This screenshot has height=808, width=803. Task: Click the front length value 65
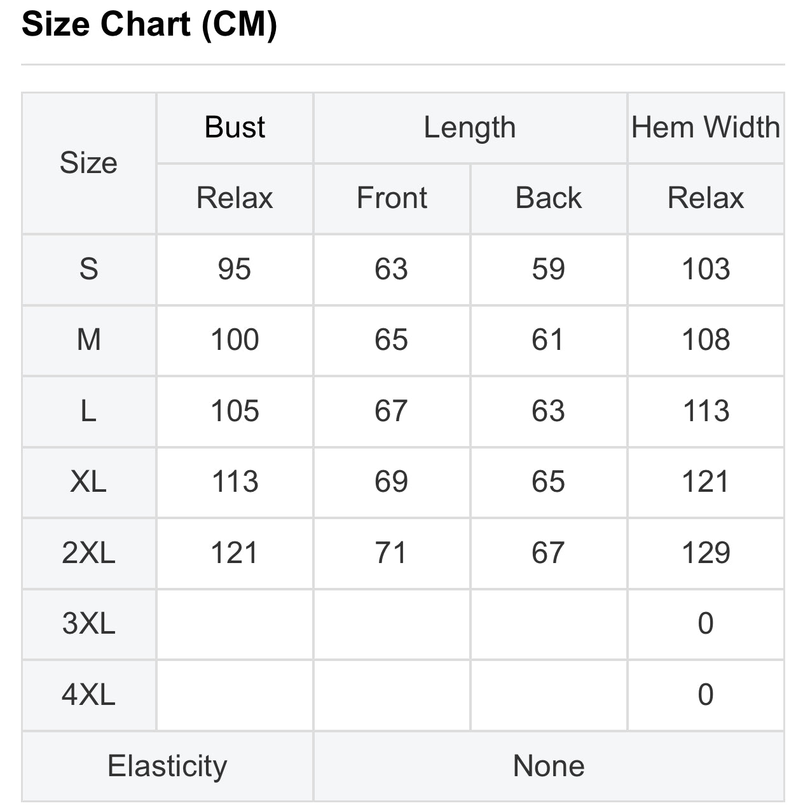click(x=392, y=340)
